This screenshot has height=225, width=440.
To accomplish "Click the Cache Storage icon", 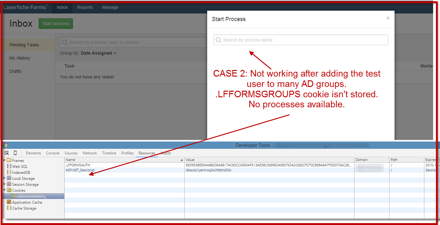I will click(9, 208).
